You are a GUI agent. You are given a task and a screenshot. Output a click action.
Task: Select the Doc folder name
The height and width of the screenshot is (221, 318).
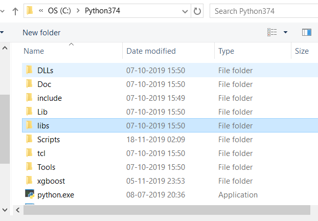44,84
